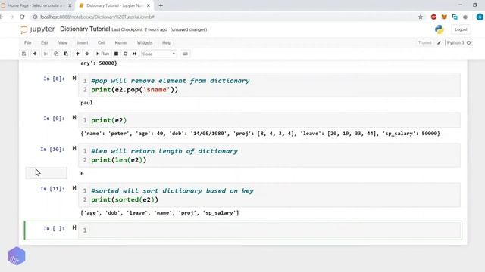Open the Widgets menu
485x272 pixels.
(x=145, y=42)
